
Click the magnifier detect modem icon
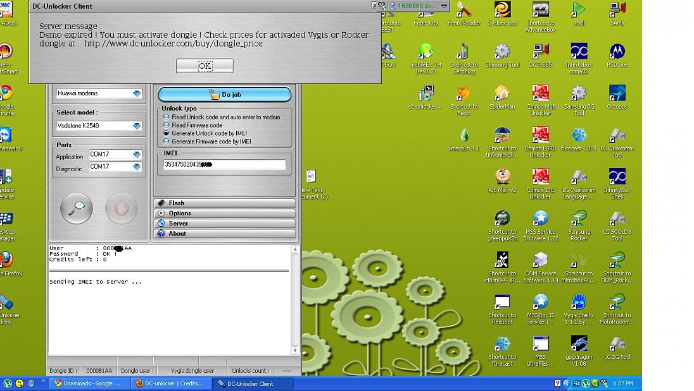[77, 208]
